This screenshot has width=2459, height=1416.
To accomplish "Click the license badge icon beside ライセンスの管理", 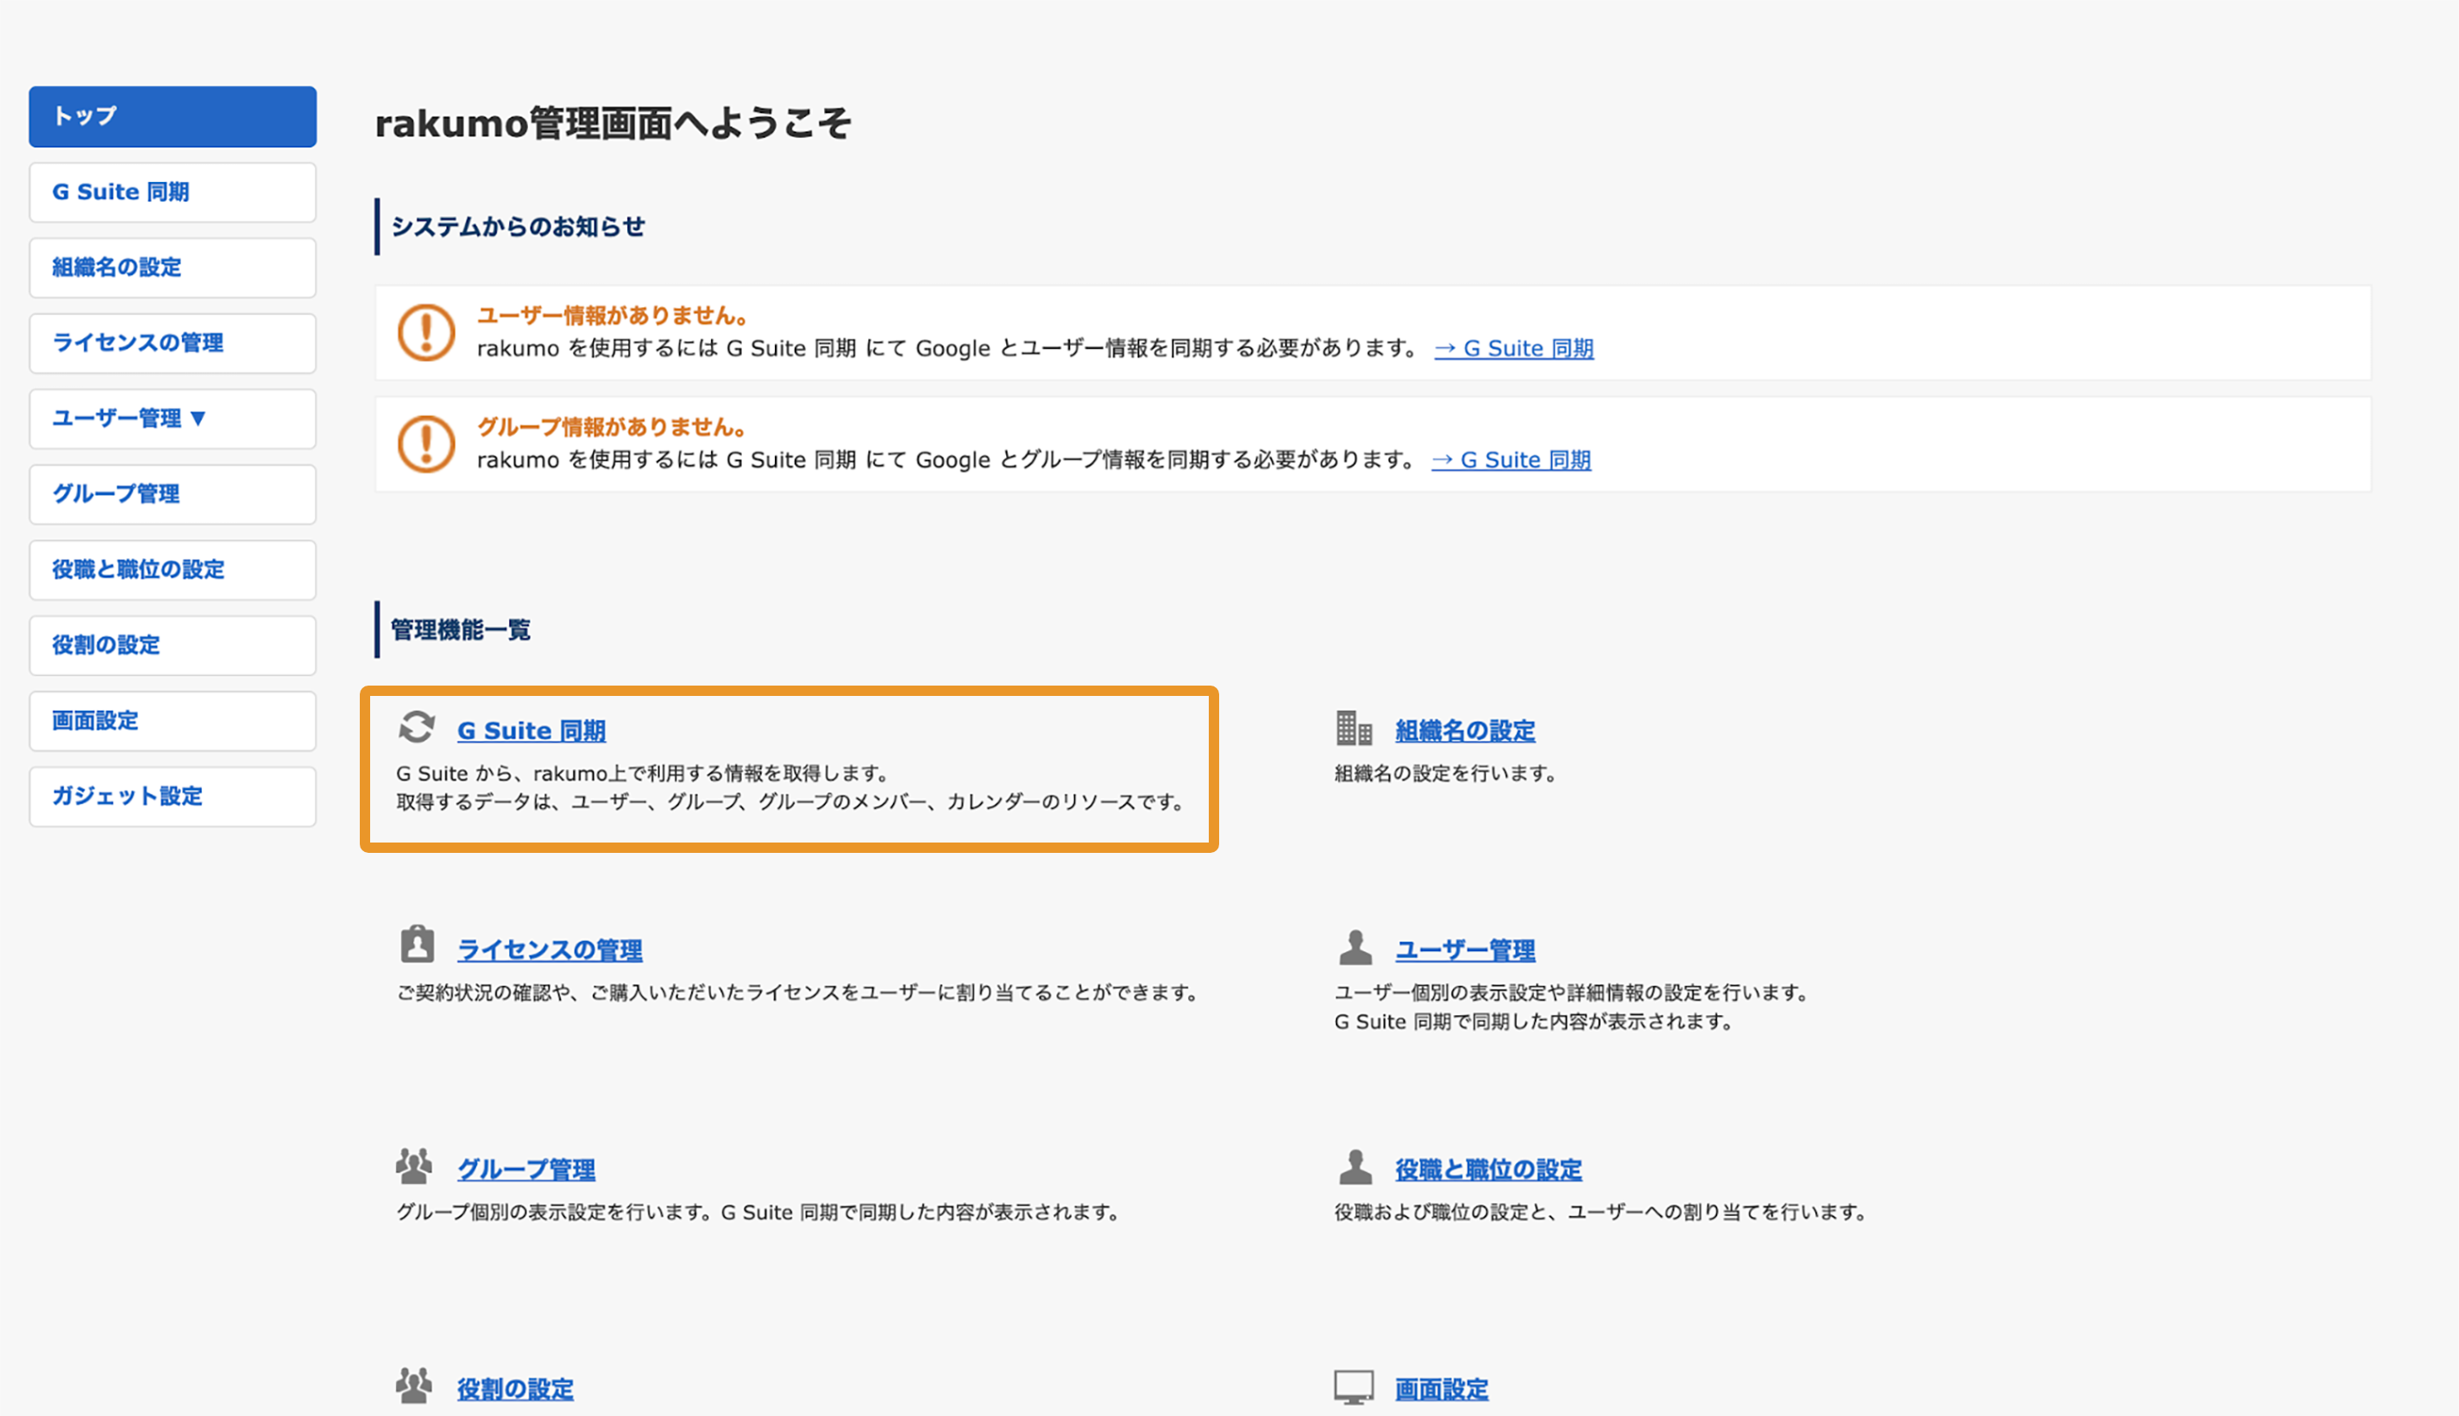I will (418, 944).
